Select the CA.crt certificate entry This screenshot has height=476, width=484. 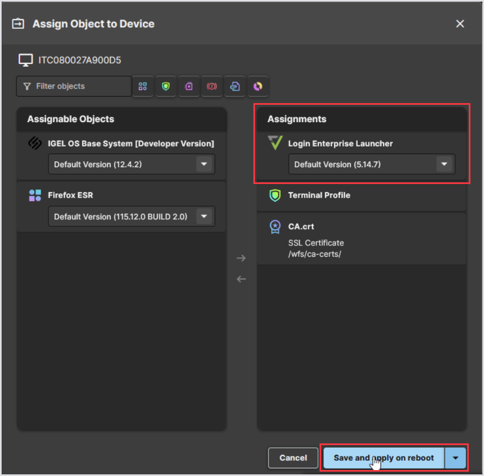361,238
